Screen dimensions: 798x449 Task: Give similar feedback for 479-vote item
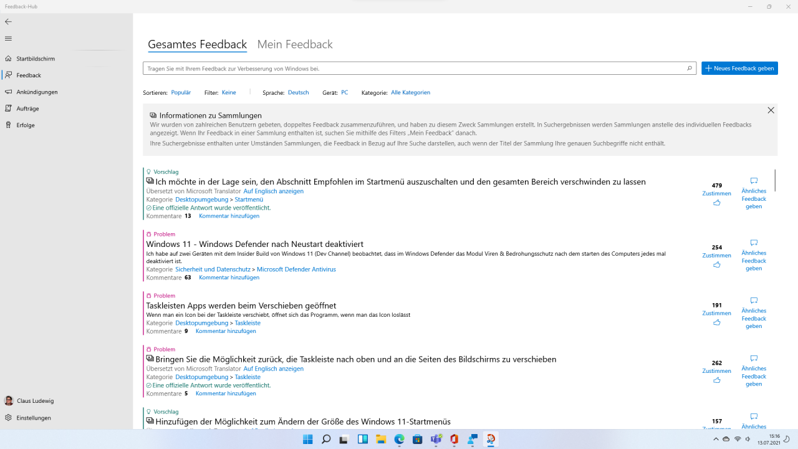click(x=754, y=194)
